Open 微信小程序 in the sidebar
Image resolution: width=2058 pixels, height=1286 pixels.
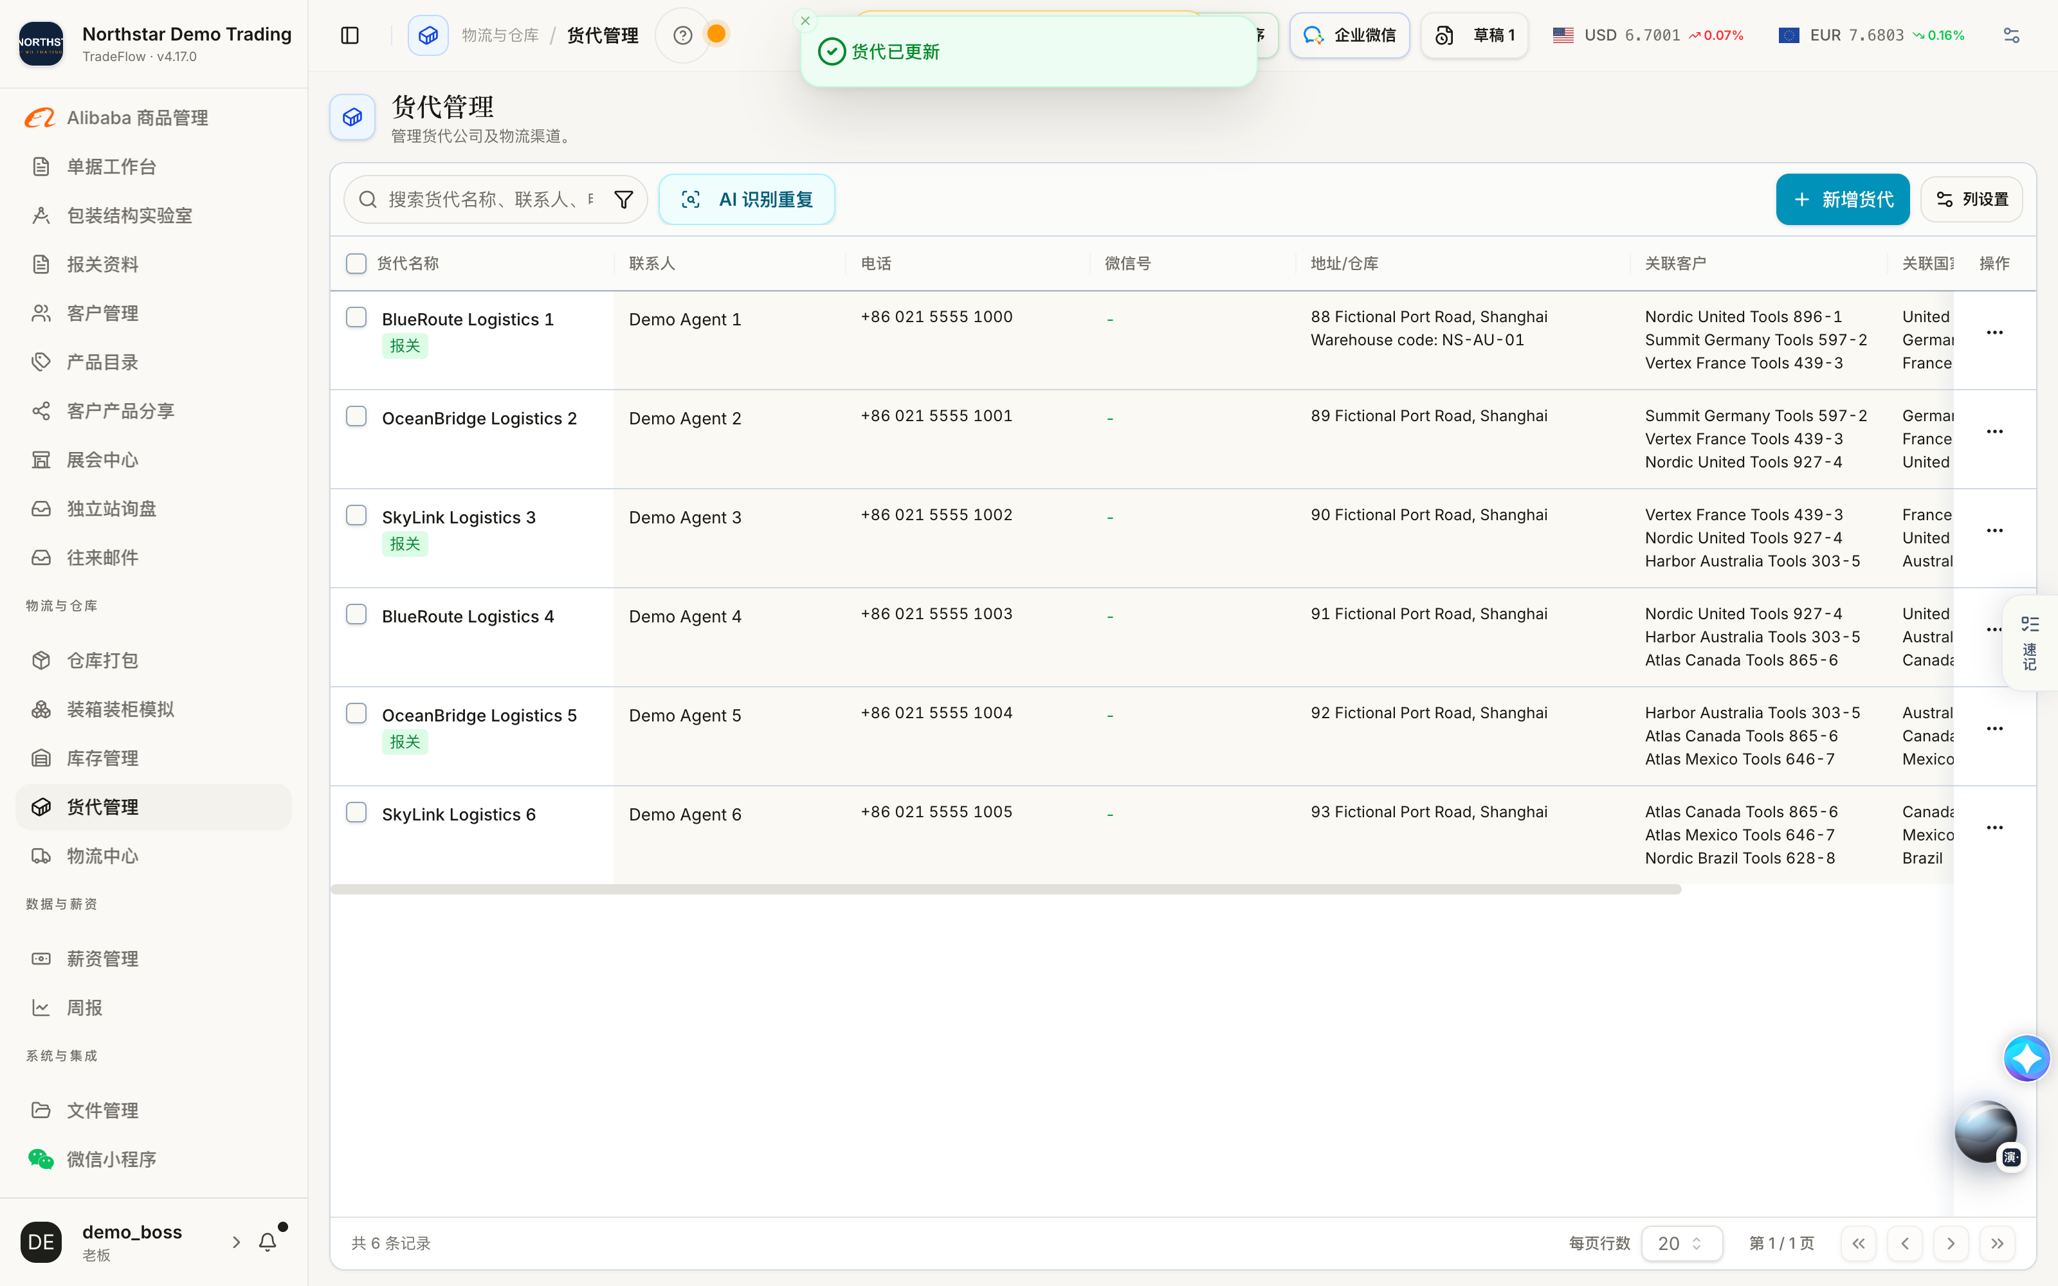coord(153,1159)
